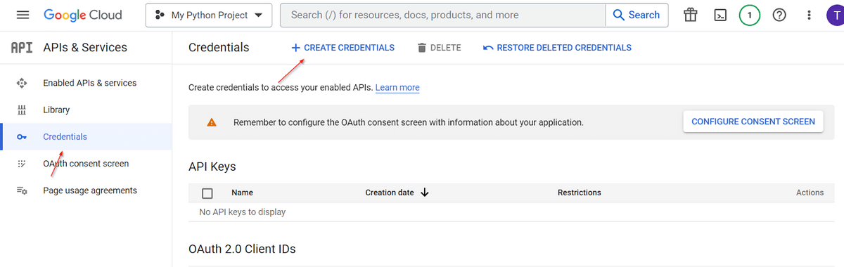Sort API keys by Name column
844x267 pixels.
[x=242, y=193]
